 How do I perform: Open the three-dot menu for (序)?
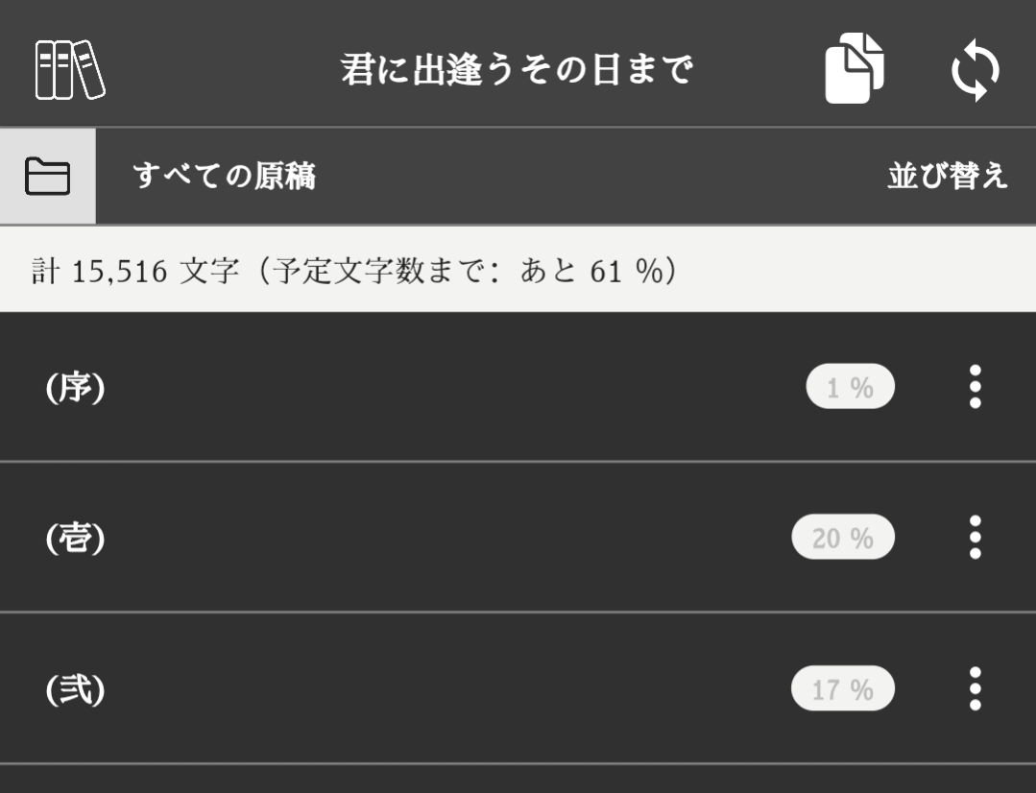975,387
